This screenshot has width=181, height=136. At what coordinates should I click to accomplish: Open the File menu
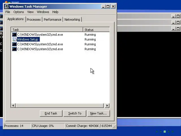click(x=8, y=12)
